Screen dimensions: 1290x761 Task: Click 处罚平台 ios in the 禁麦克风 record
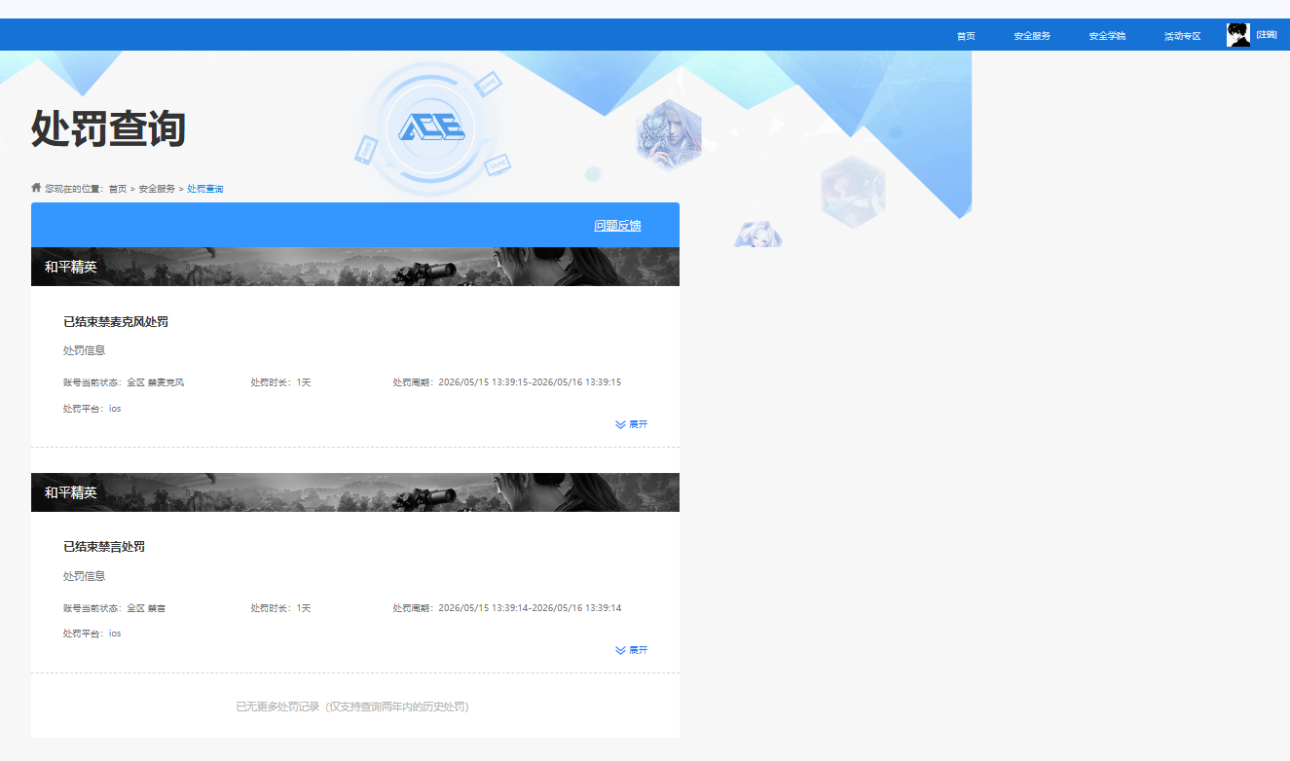click(92, 409)
